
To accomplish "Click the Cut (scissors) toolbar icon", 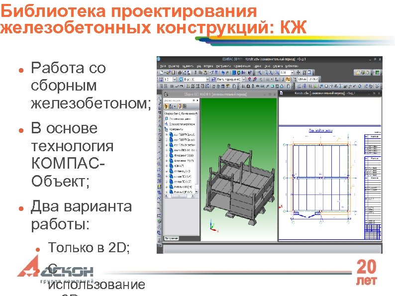I will (x=196, y=73).
